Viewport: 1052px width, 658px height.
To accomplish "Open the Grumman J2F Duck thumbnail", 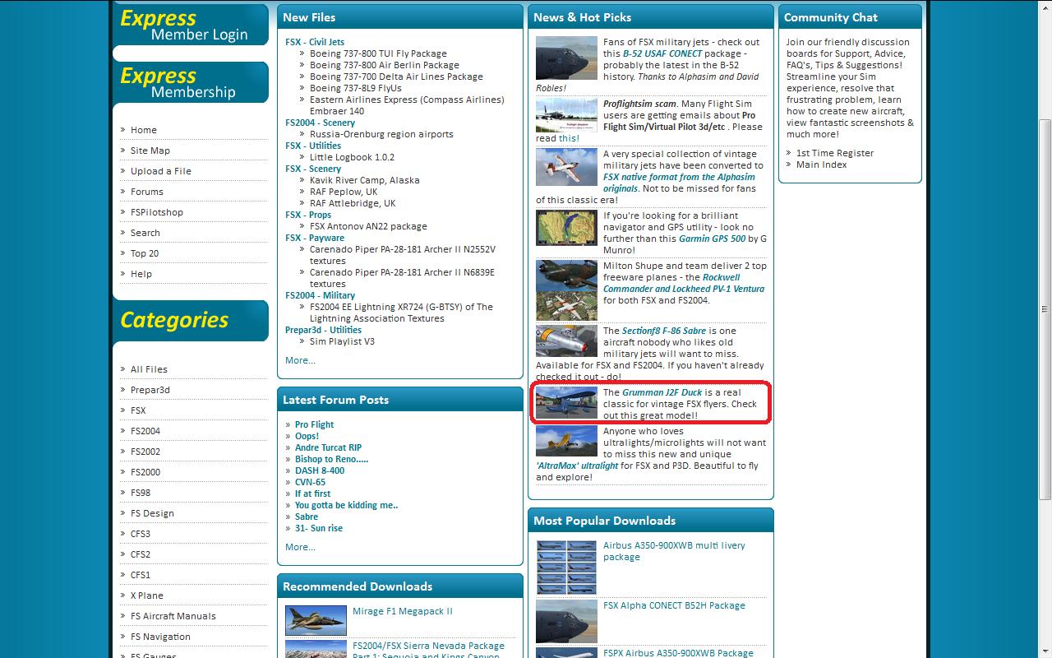I will click(x=566, y=403).
